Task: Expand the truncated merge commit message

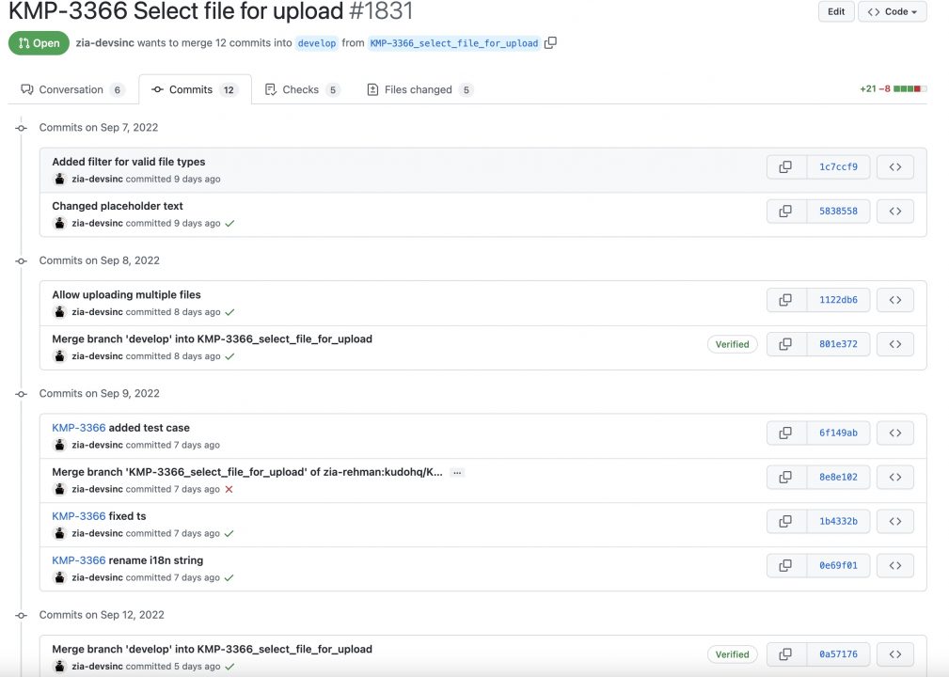Action: pos(457,472)
